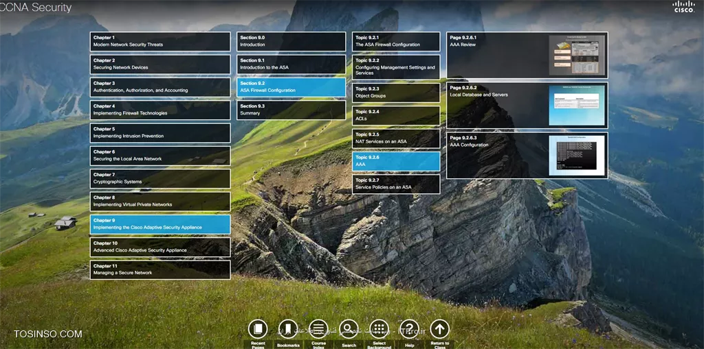
Task: Select Chapter 5 Implementing Intrusion Prevention
Action: (x=160, y=132)
